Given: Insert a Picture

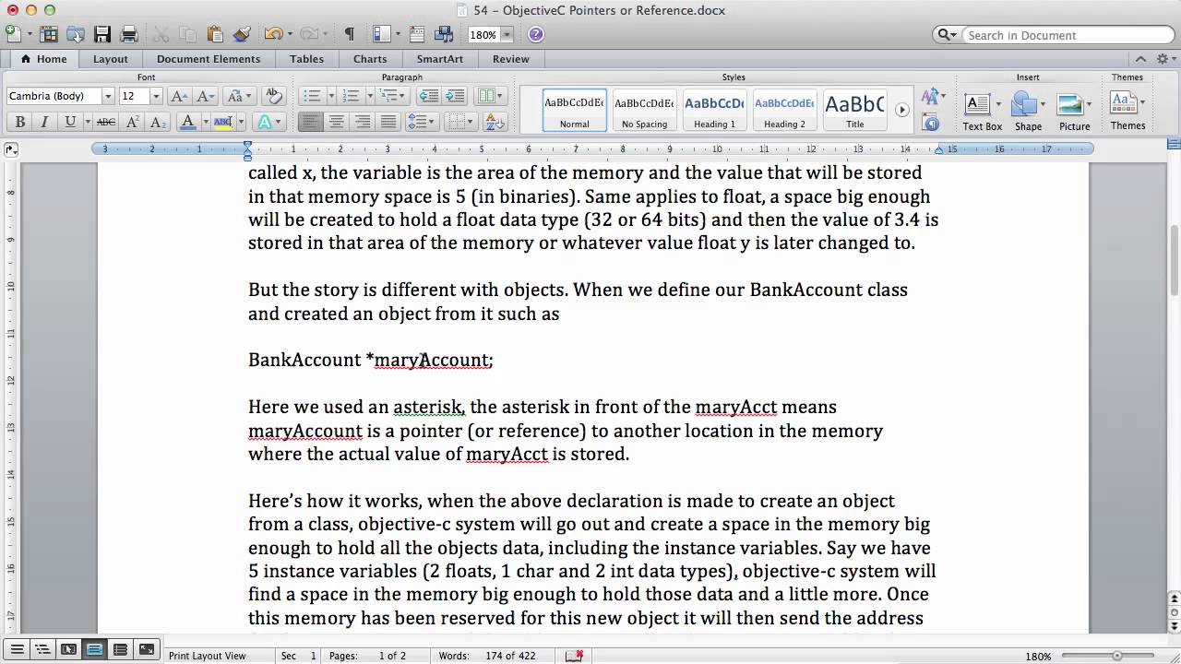Looking at the screenshot, I should point(1074,111).
